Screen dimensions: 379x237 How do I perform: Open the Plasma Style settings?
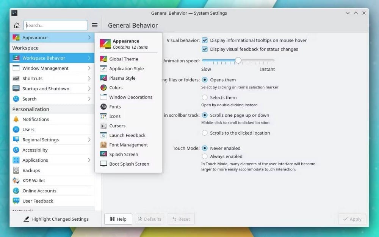(x=122, y=78)
